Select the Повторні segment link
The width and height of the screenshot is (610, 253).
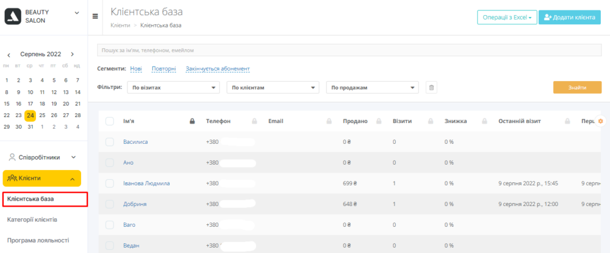pos(163,69)
